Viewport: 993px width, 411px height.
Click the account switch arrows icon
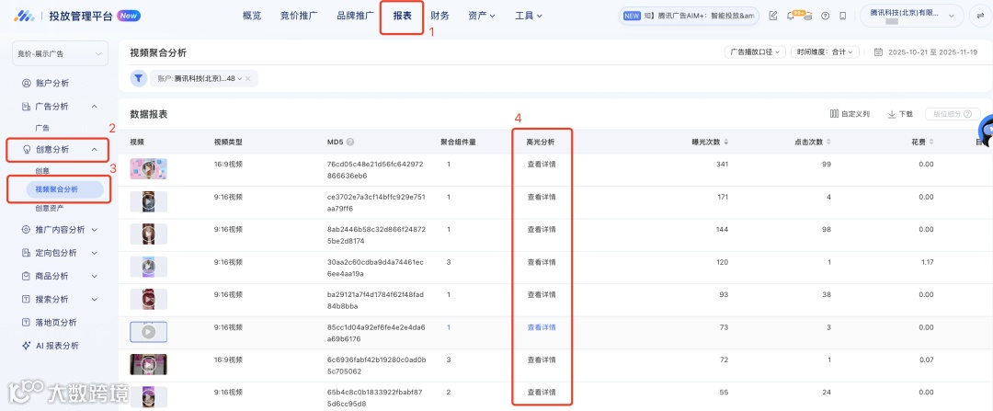pyautogui.click(x=979, y=16)
